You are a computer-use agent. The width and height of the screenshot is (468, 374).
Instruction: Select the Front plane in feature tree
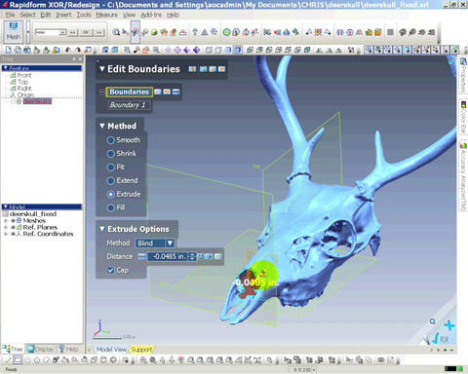[x=24, y=75]
